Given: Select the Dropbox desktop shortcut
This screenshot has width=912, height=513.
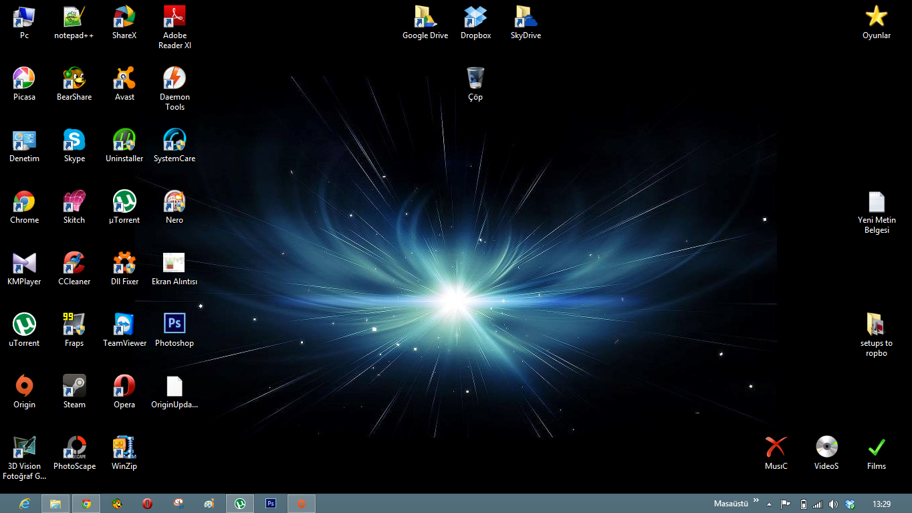Looking at the screenshot, I should [x=475, y=22].
